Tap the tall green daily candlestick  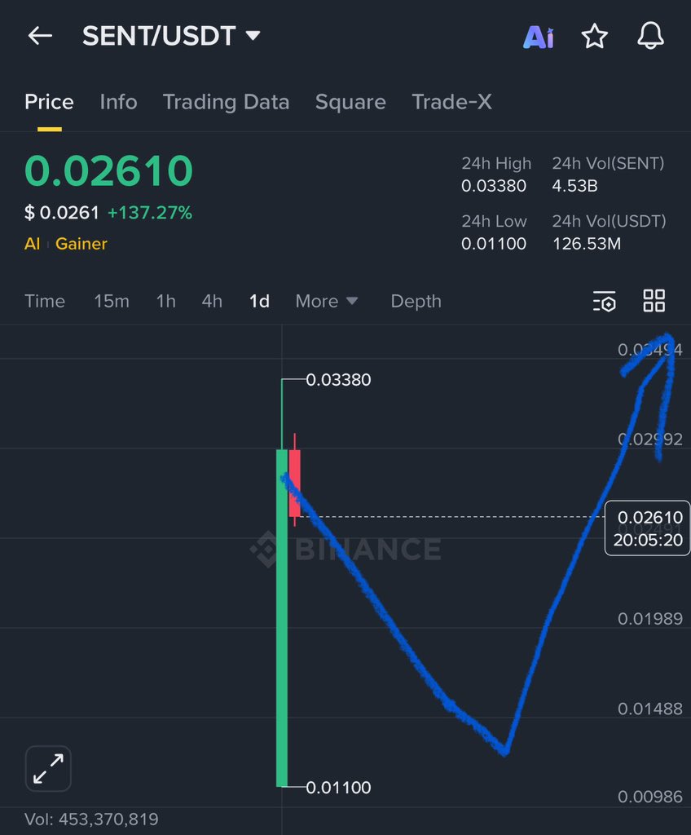[282, 618]
